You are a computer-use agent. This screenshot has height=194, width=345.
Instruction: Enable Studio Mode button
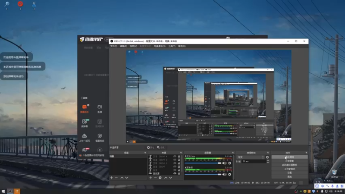pos(289,169)
